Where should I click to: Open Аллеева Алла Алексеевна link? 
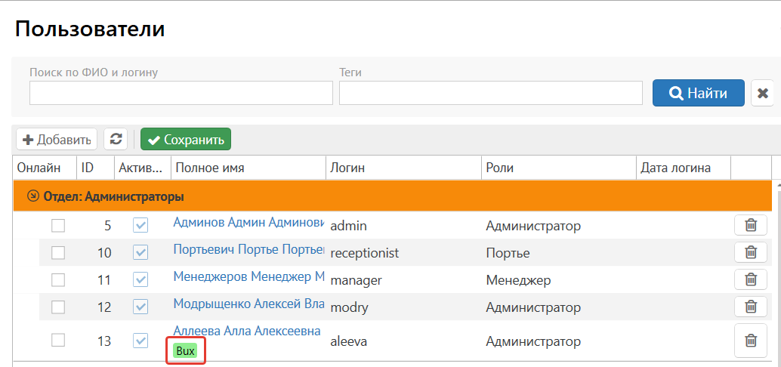pyautogui.click(x=246, y=331)
